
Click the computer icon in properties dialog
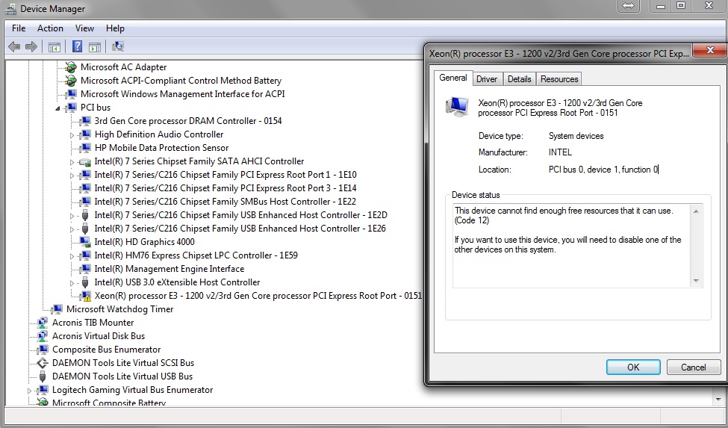coord(457,107)
